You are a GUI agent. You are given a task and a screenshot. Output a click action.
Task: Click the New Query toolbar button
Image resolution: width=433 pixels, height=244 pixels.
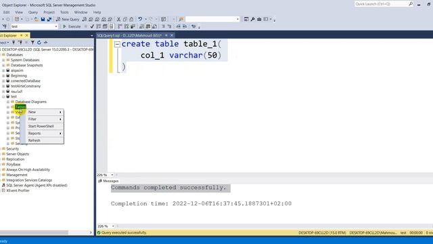click(68, 20)
